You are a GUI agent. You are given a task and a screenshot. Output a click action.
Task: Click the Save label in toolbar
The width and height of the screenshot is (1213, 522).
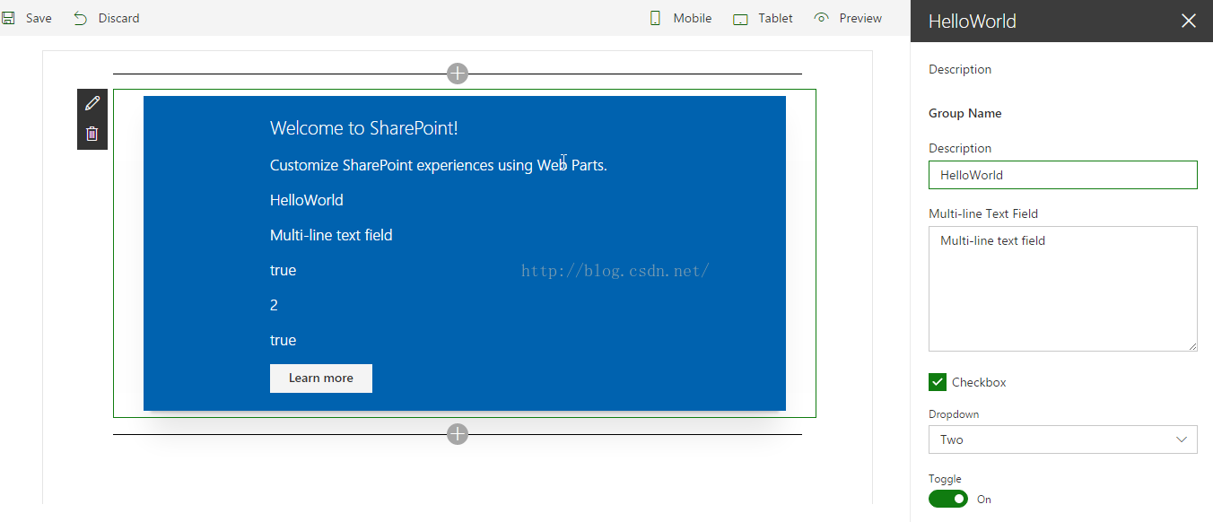[x=39, y=18]
